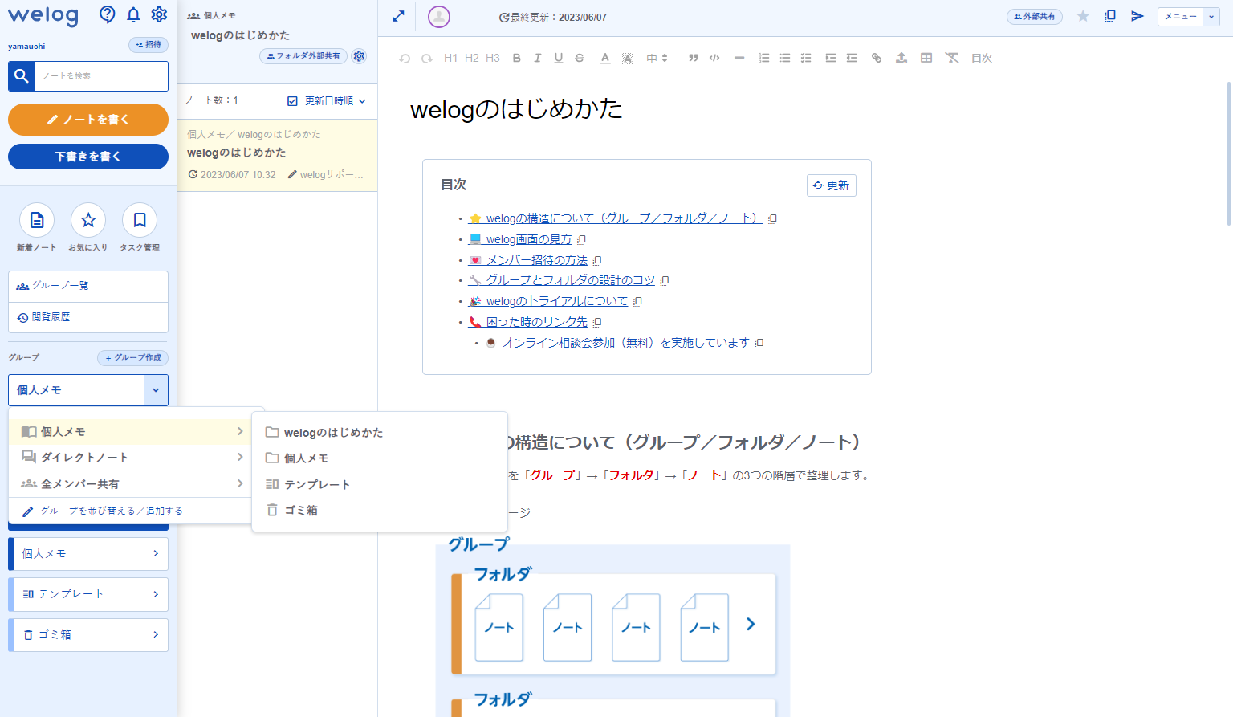Redo the last edit
The width and height of the screenshot is (1233, 717).
pos(427,58)
